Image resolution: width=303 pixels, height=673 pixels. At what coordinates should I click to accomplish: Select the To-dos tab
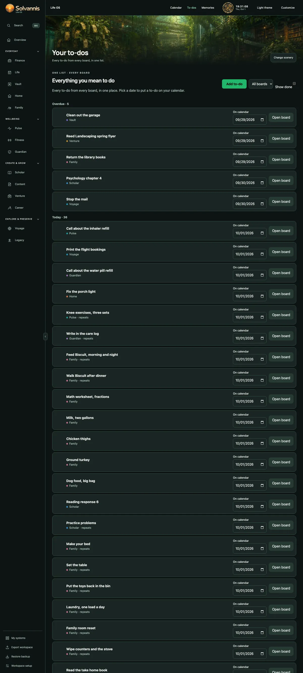point(191,8)
